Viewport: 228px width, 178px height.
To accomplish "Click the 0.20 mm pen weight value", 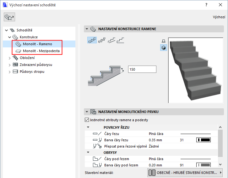I will [155, 165].
